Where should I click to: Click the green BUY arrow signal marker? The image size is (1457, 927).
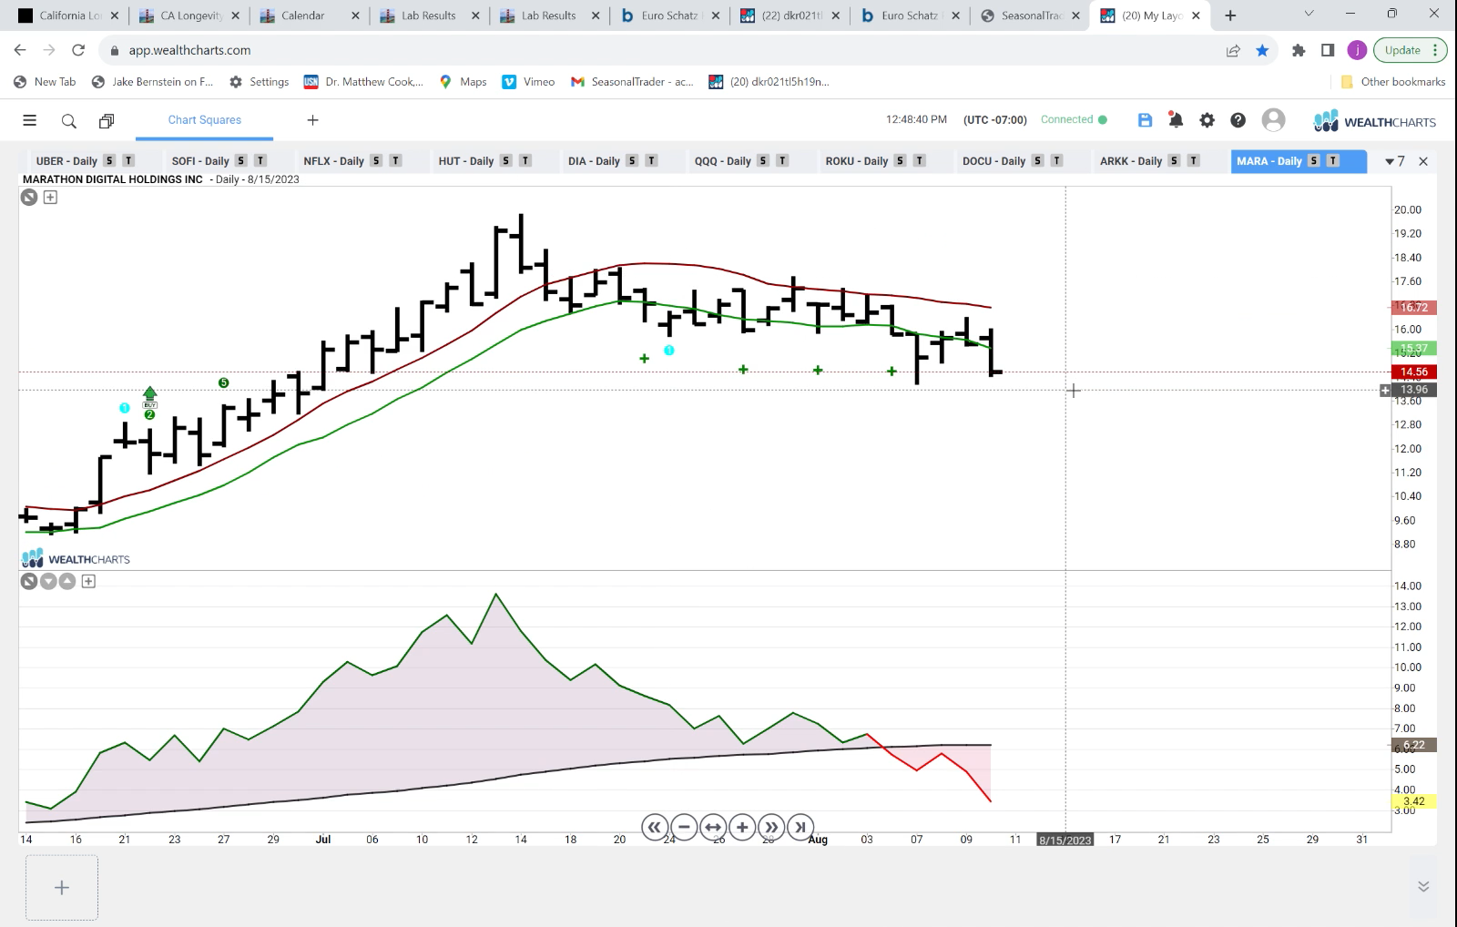150,396
